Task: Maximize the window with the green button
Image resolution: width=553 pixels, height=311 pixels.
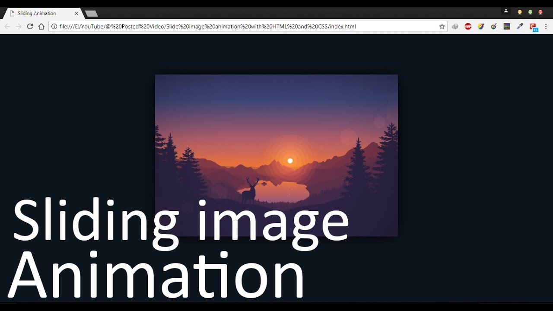Action: click(530, 12)
